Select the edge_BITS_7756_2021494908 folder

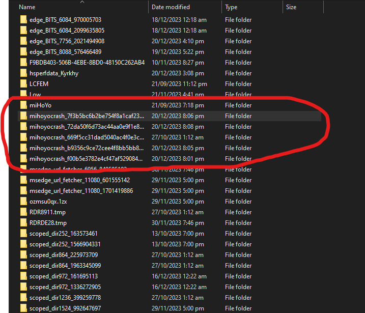pyautogui.click(x=67, y=41)
